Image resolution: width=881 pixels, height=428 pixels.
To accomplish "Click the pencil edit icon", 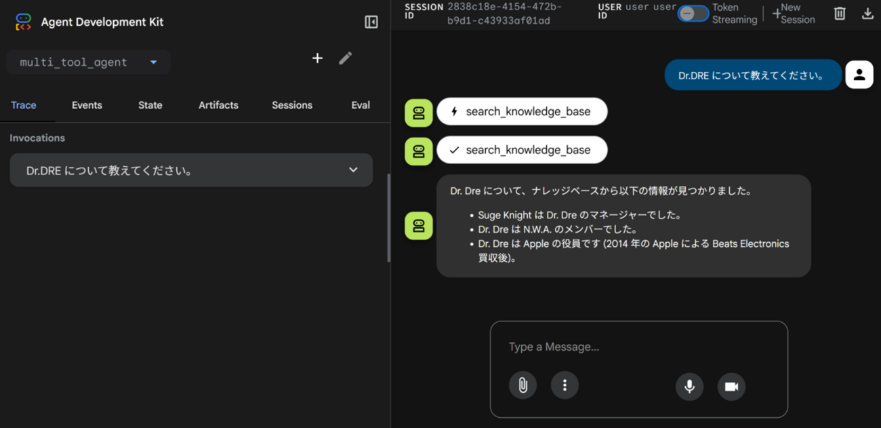I will [x=346, y=58].
